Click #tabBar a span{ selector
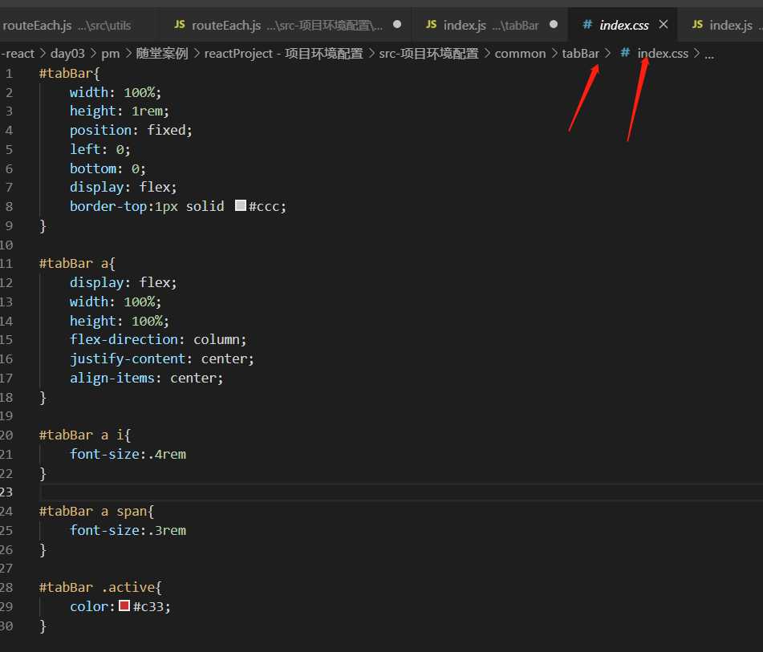Screen dimensions: 763x652 [x=96, y=512]
